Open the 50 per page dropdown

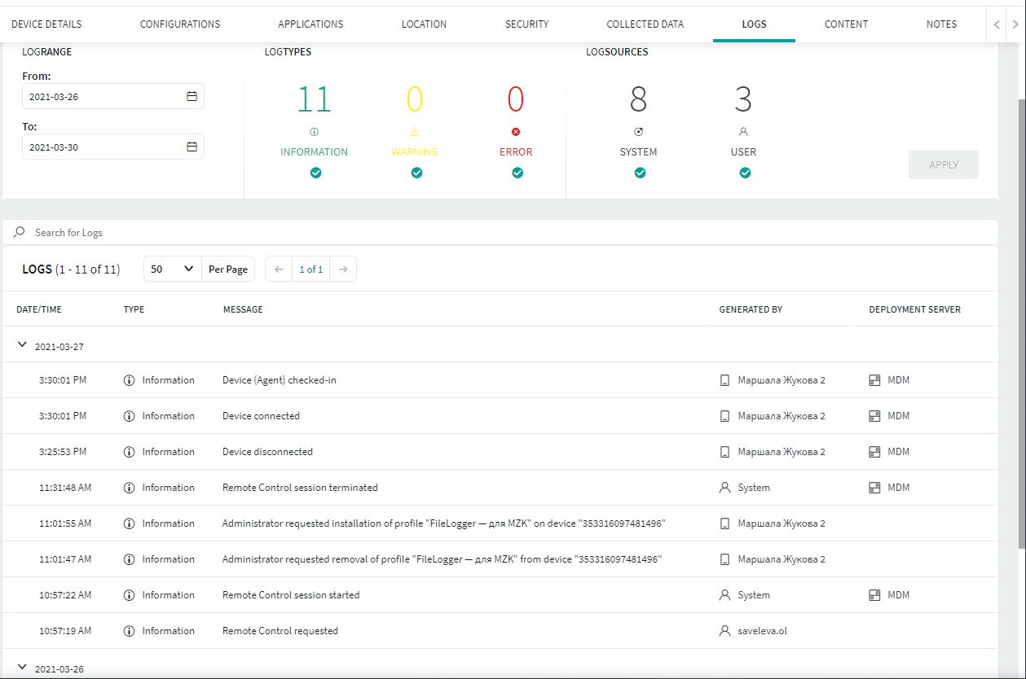[x=172, y=269]
